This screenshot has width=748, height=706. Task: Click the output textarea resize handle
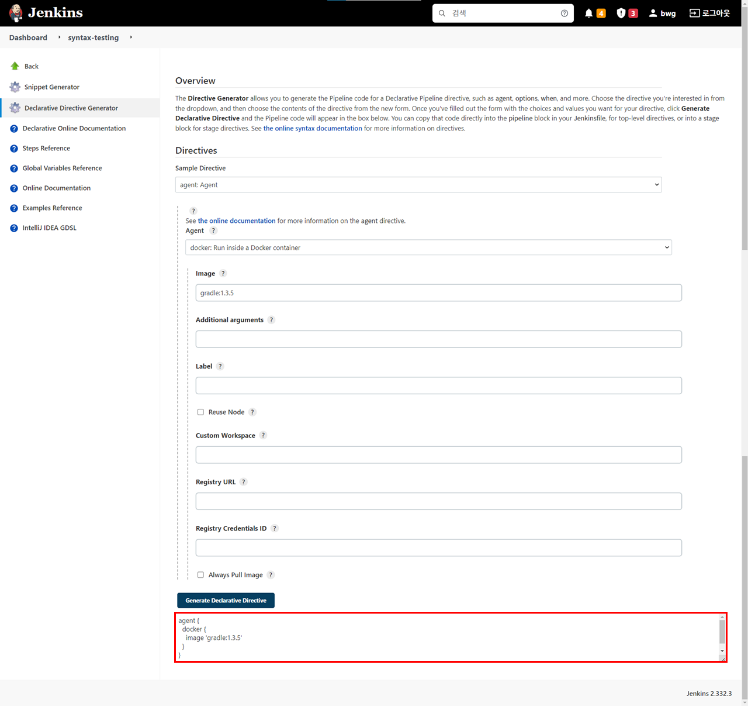pos(722,658)
